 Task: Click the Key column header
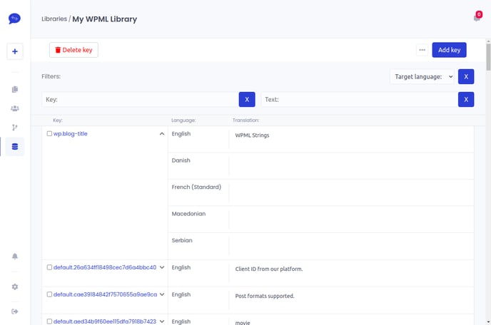tap(58, 120)
